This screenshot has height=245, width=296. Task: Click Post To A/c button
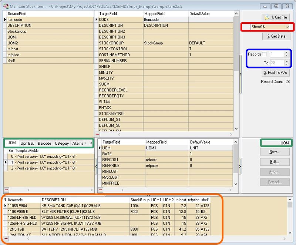click(x=276, y=73)
